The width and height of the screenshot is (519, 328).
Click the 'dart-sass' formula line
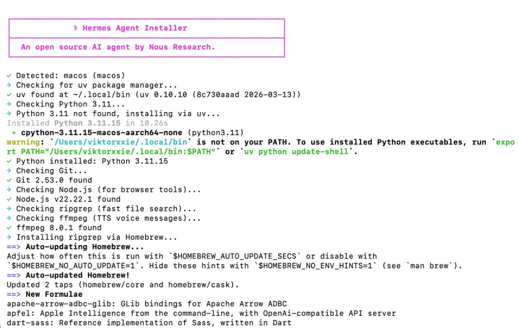tap(149, 323)
